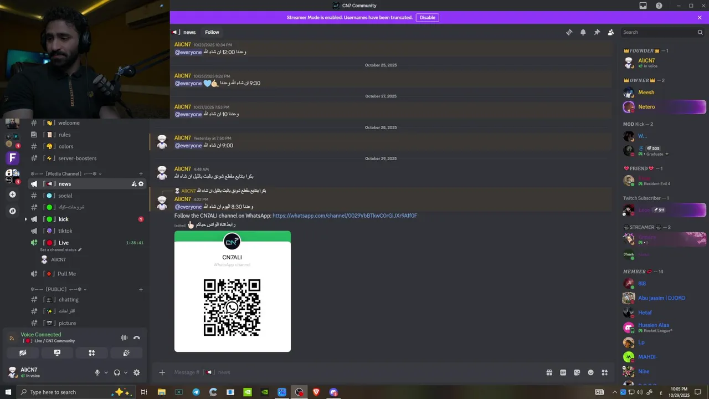Create channel in PUBLIC category
Screen dimensions: 709x399
[x=141, y=289]
